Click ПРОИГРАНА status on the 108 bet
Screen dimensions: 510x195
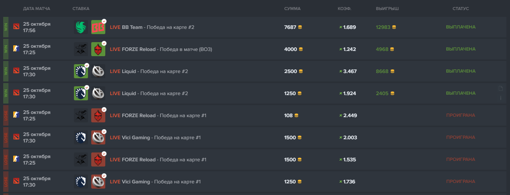461,115
